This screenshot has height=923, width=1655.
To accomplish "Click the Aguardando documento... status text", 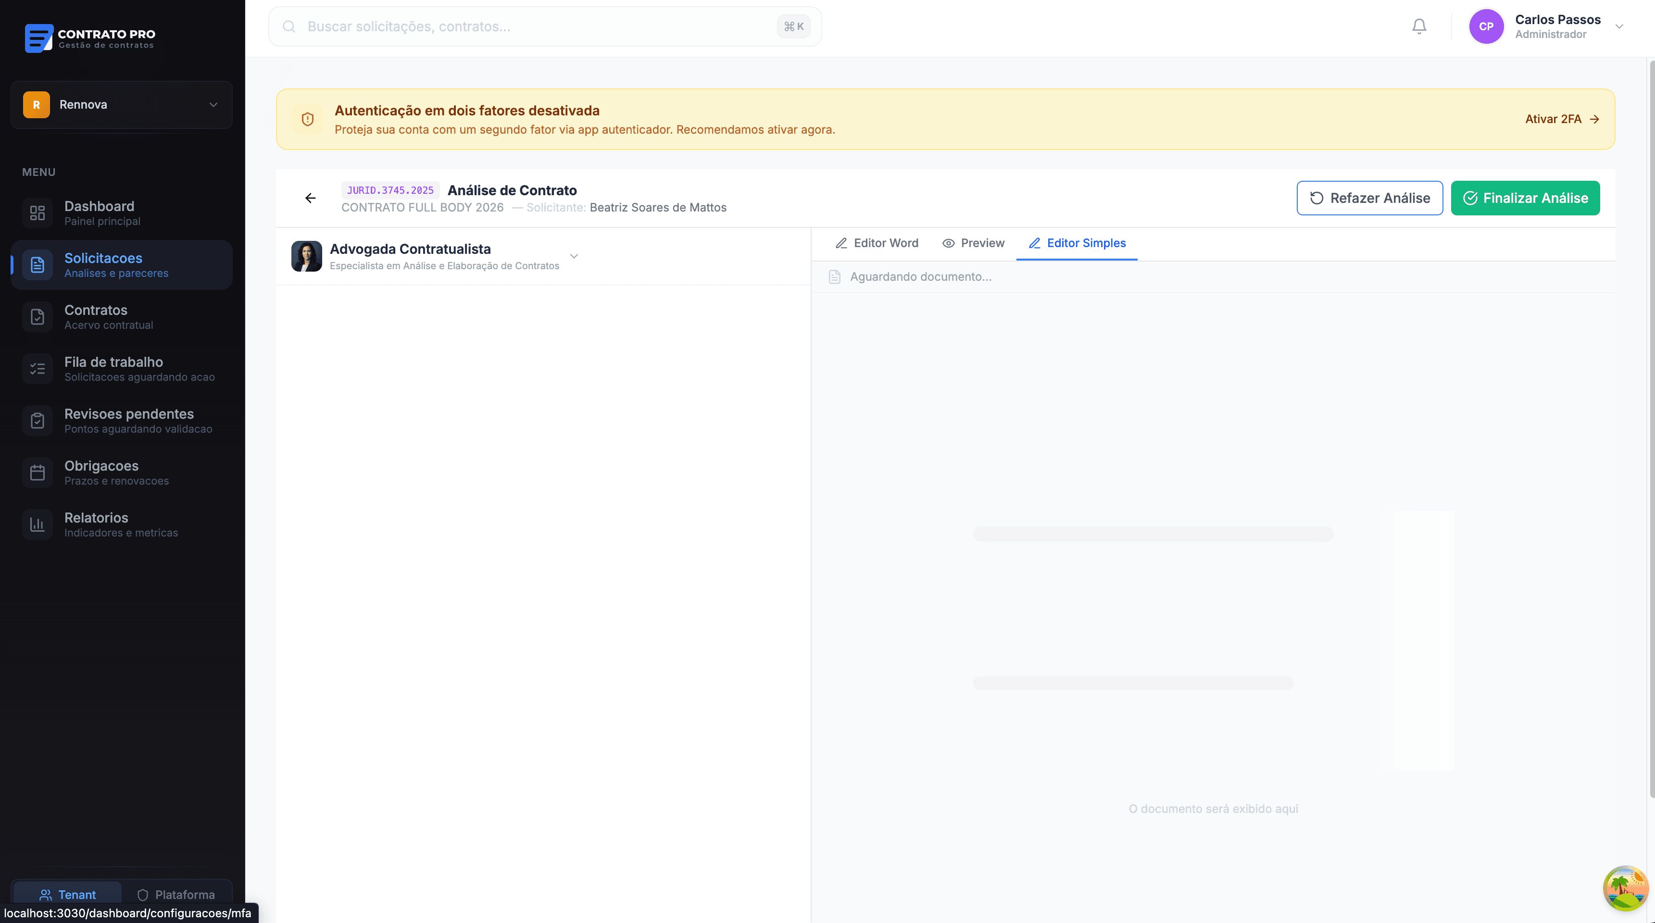I will 921,277.
